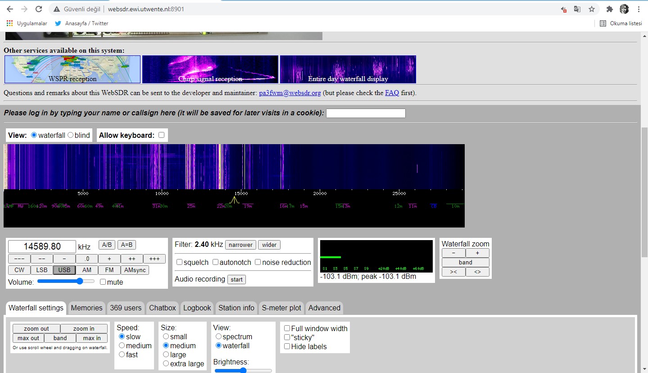Open the Uygulamalar apps grid icon
The width and height of the screenshot is (648, 373).
click(9, 23)
